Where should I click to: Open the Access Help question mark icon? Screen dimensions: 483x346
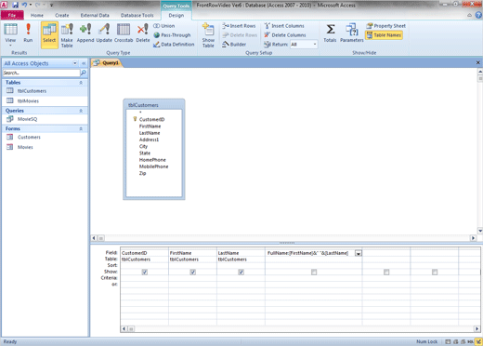click(x=478, y=15)
